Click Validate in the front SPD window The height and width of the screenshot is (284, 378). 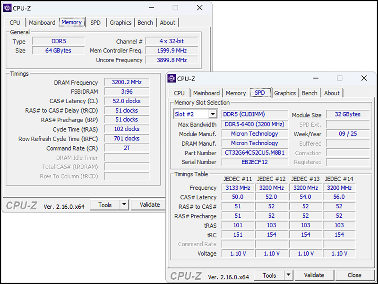tap(314, 275)
